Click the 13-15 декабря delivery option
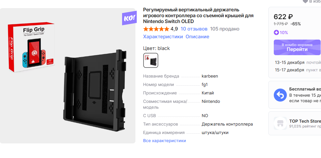Screen dimensions: 321x158 [298, 63]
